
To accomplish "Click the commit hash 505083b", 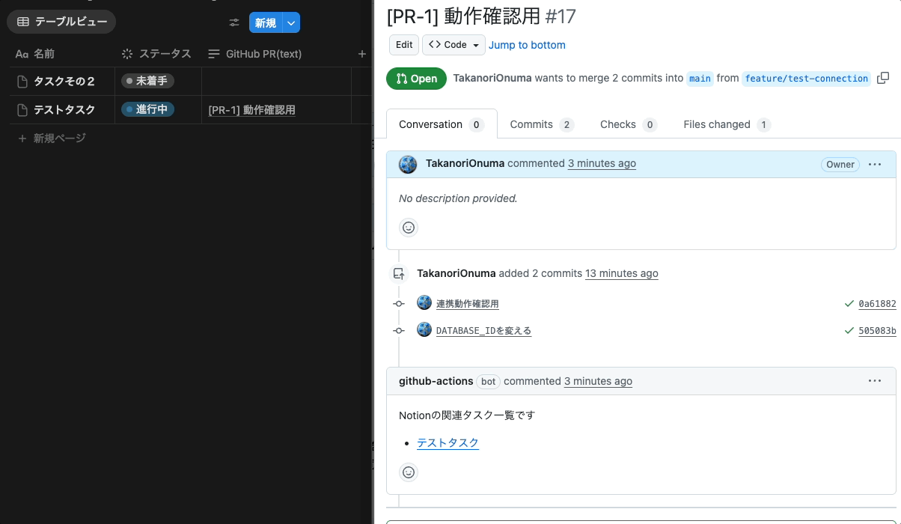I will (x=877, y=330).
